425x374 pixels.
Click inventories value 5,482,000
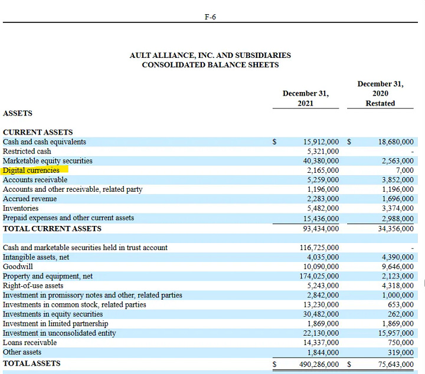[323, 208]
